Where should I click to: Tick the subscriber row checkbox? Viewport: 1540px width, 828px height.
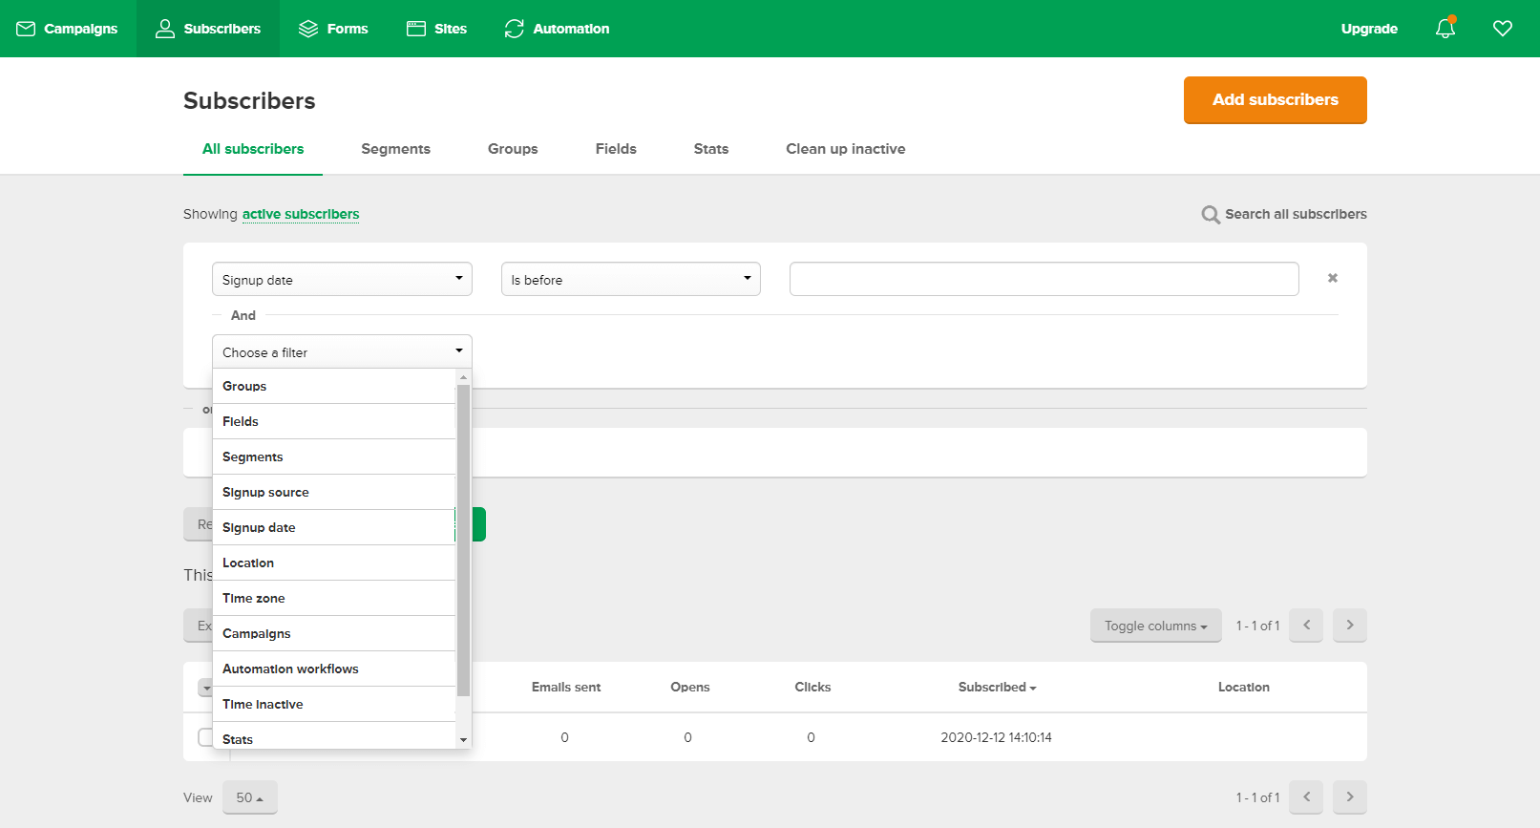(205, 737)
